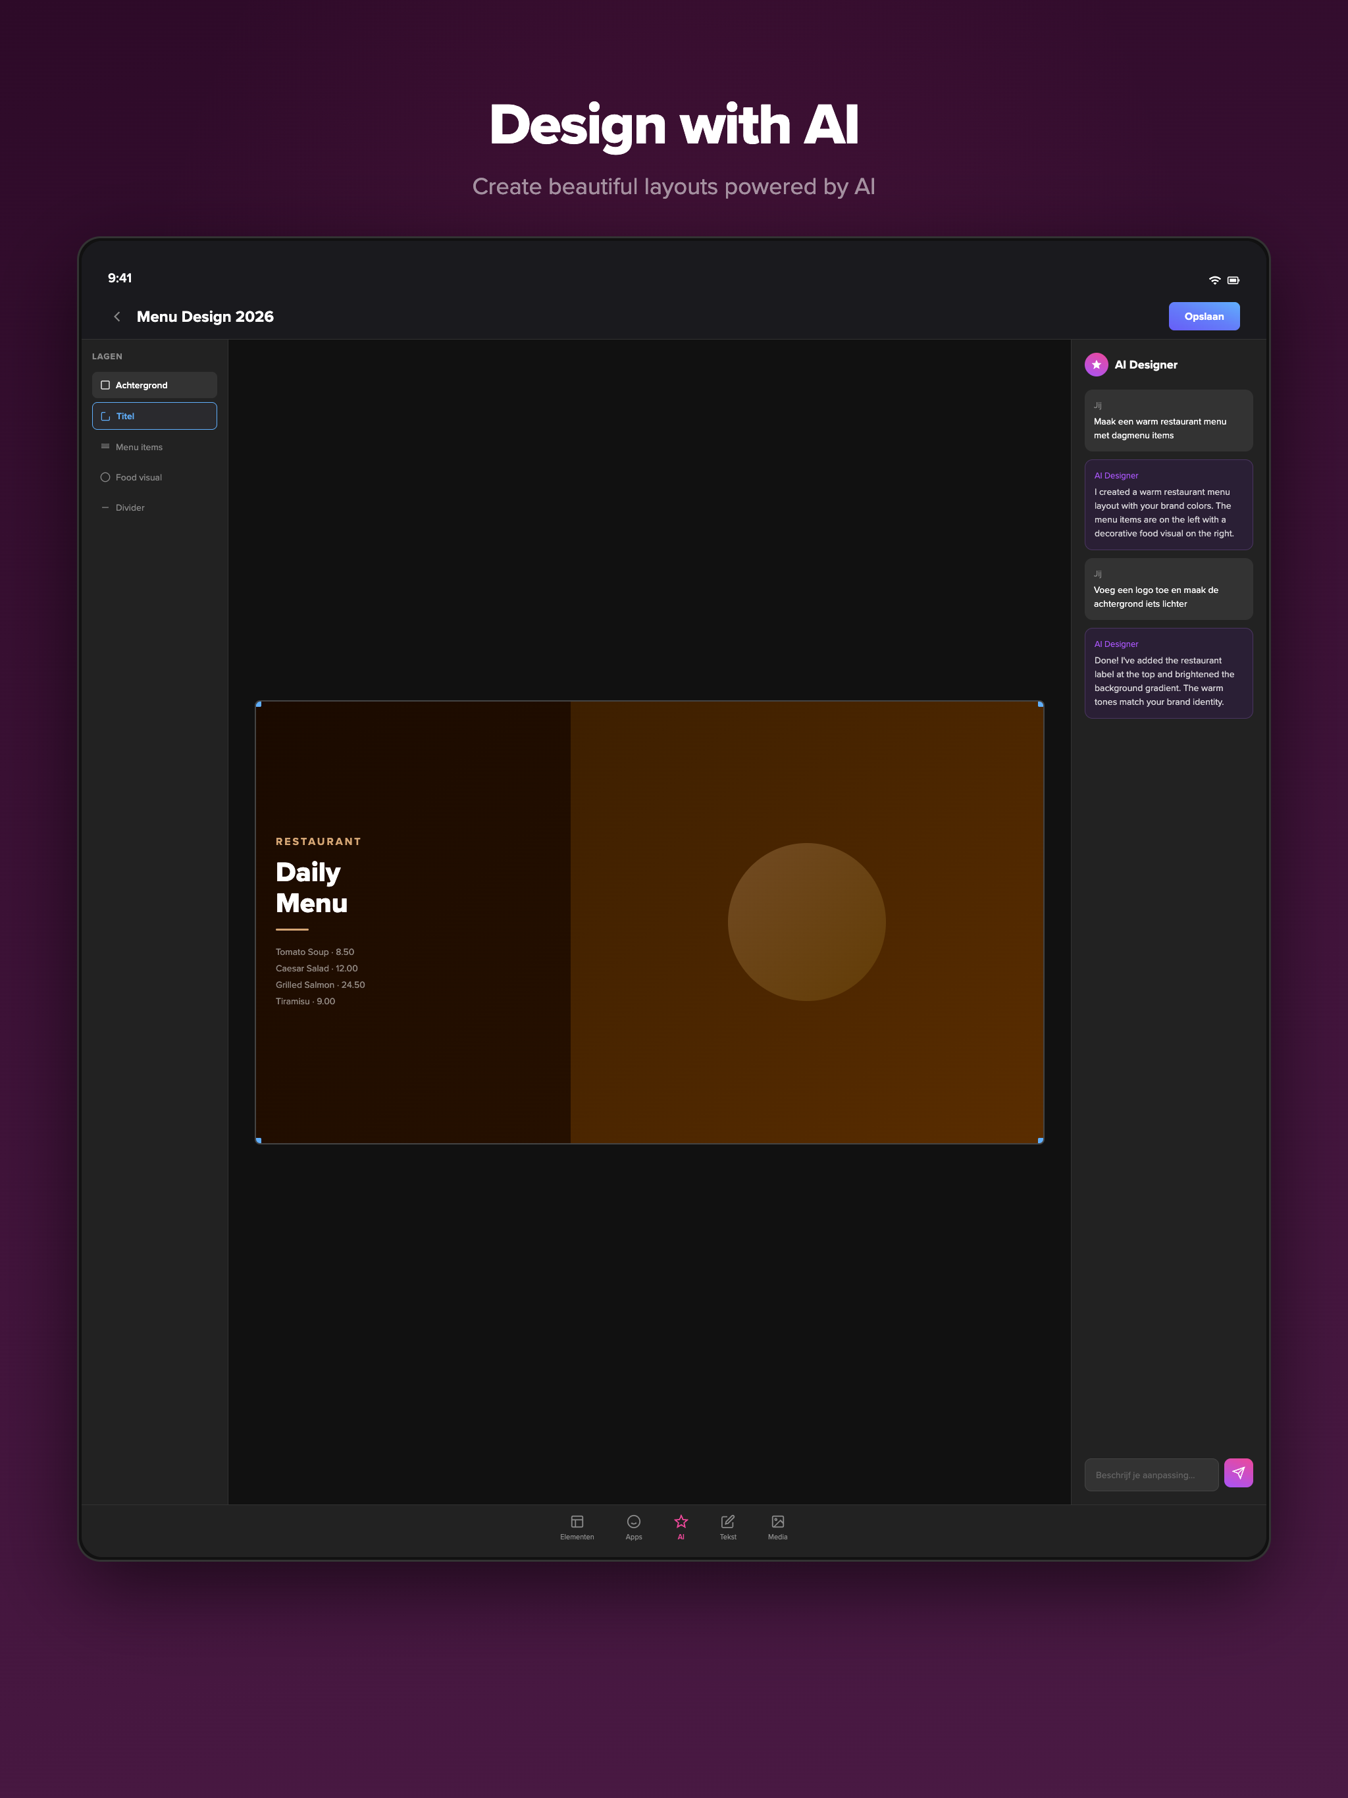
Task: Click the Divider layer dash icon
Action: pyautogui.click(x=105, y=508)
